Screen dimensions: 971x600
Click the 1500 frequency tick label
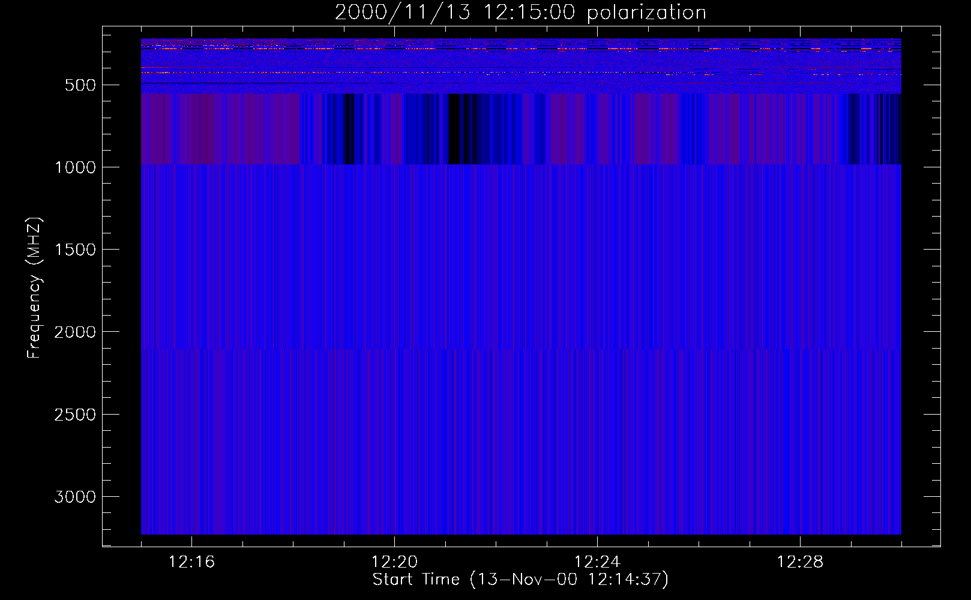75,250
